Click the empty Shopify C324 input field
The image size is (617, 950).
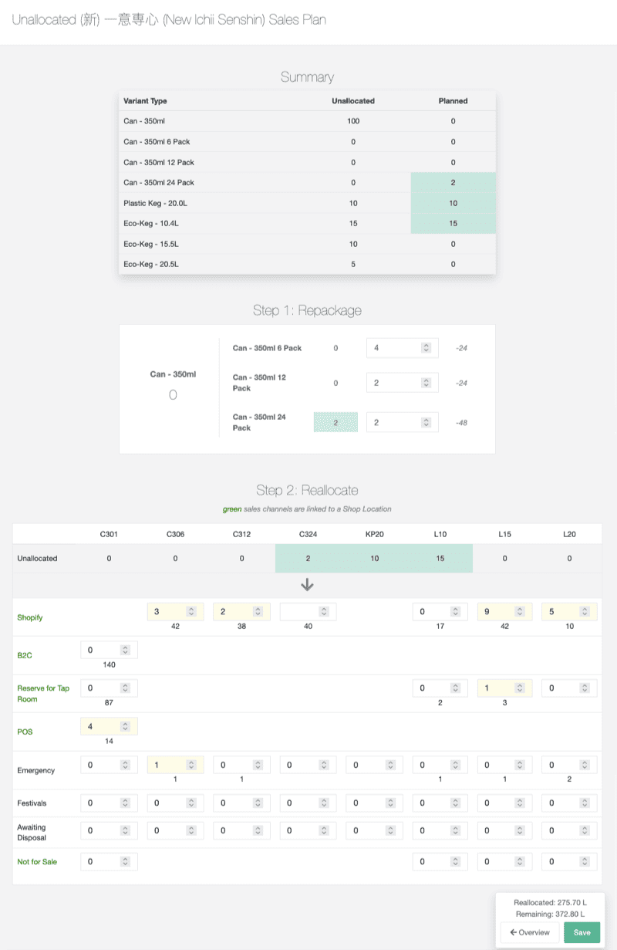coord(308,612)
